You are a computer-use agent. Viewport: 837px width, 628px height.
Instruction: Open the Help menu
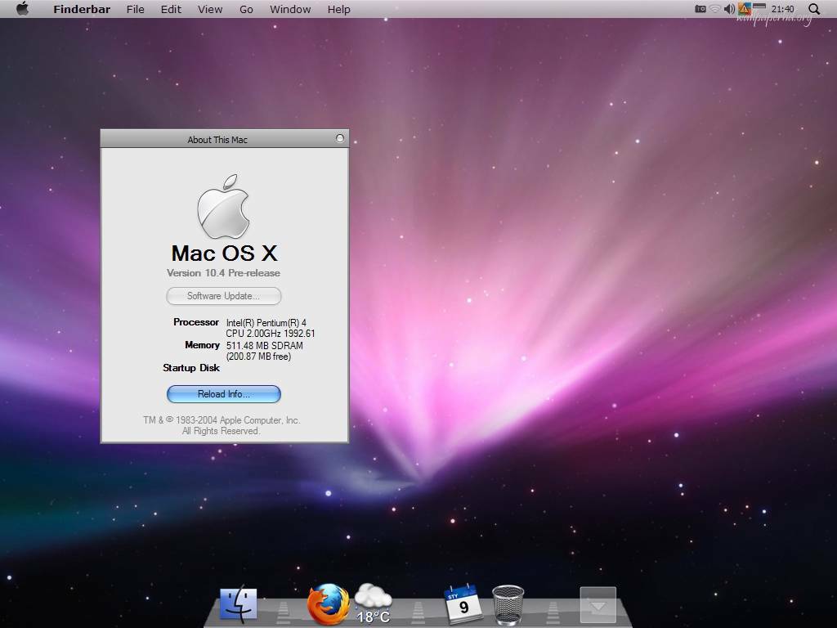[338, 9]
